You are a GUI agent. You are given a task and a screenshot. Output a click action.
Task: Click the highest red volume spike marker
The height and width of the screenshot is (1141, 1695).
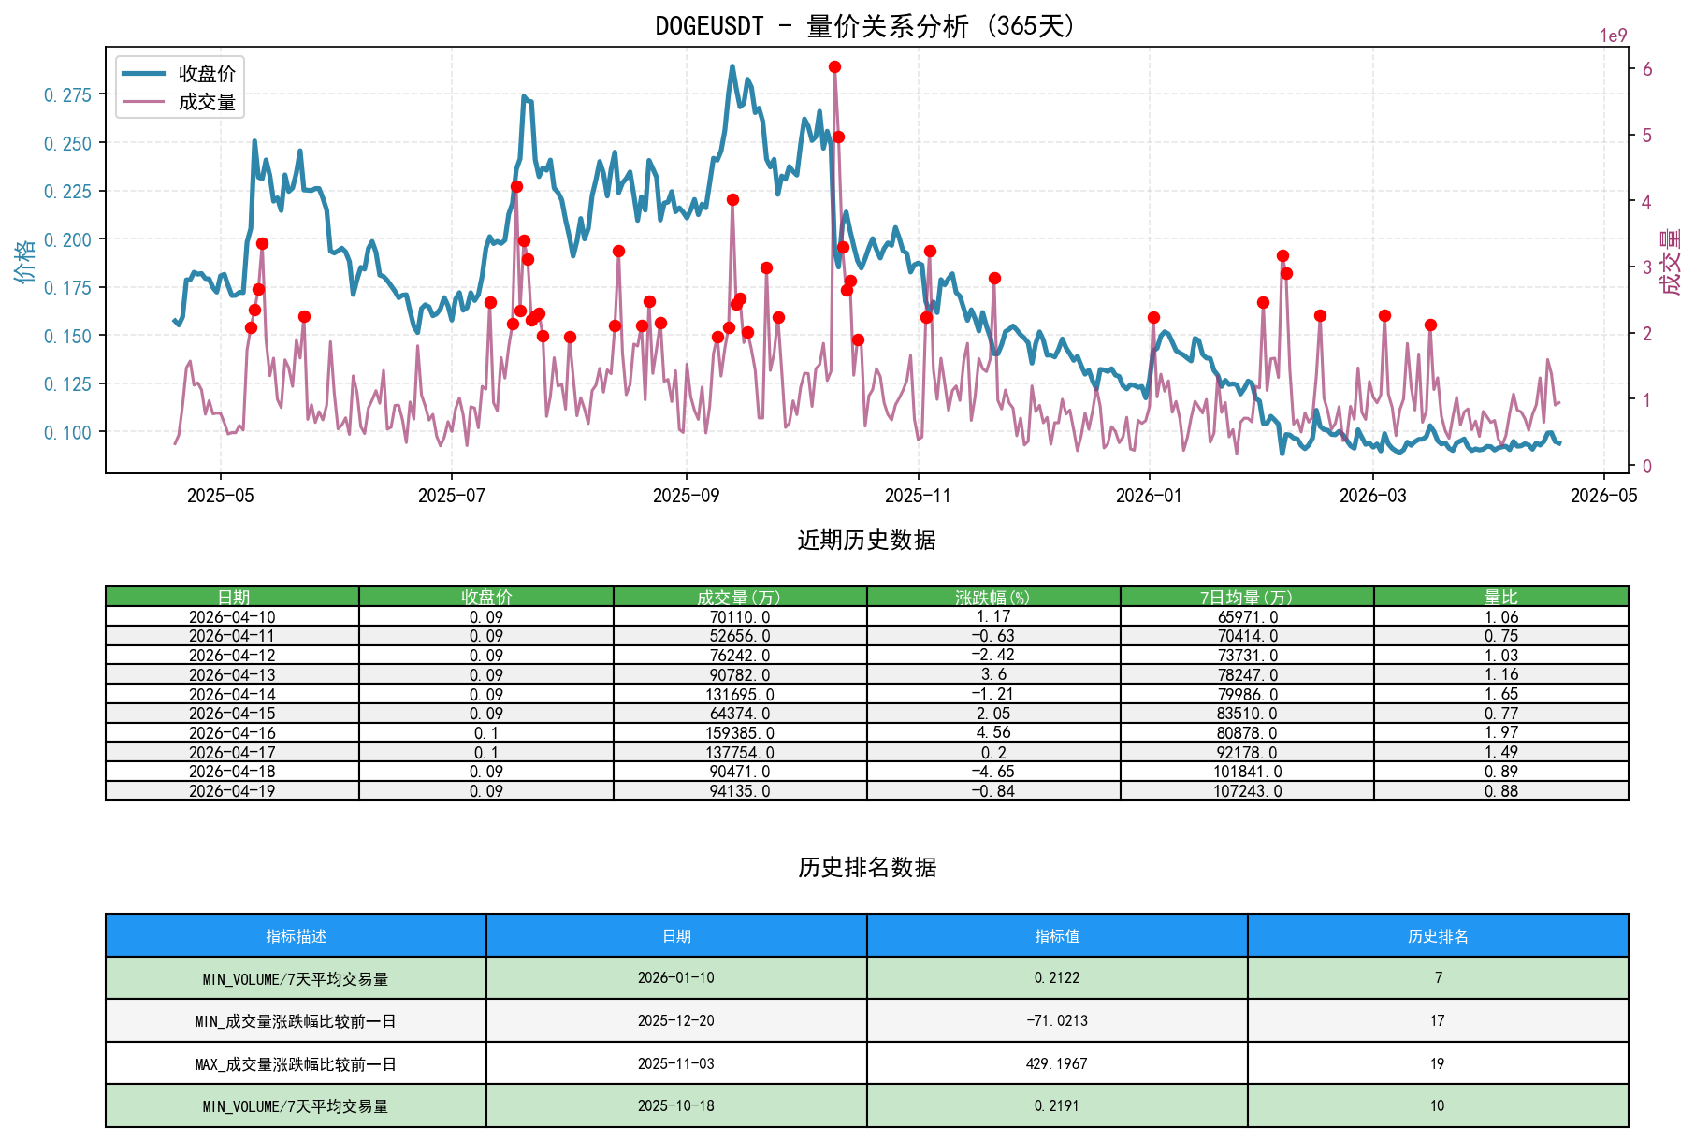point(834,66)
